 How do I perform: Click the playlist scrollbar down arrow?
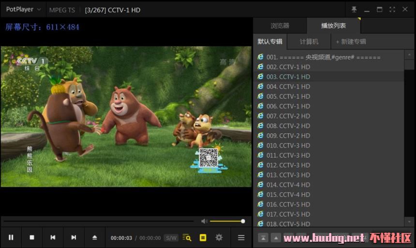409,221
